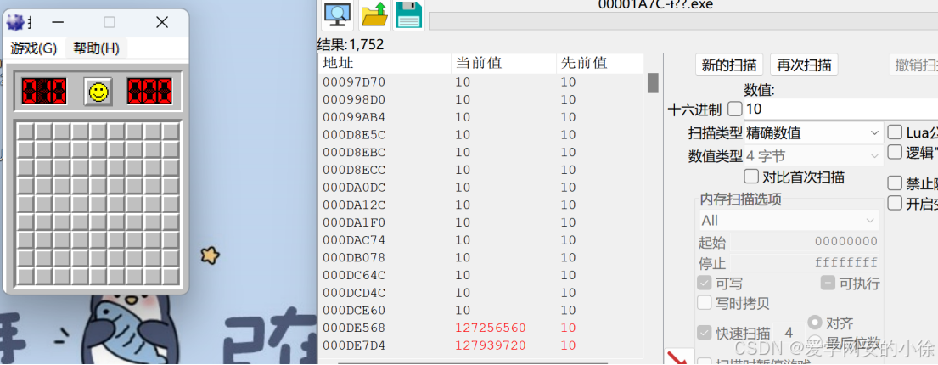Select address row 000DA0DC
This screenshot has width=938, height=365.
click(481, 188)
